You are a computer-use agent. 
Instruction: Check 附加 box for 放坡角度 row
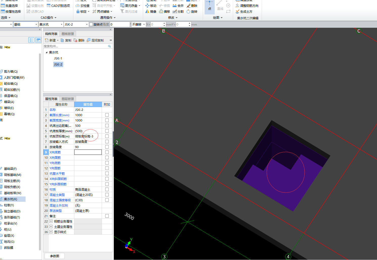pos(107,147)
